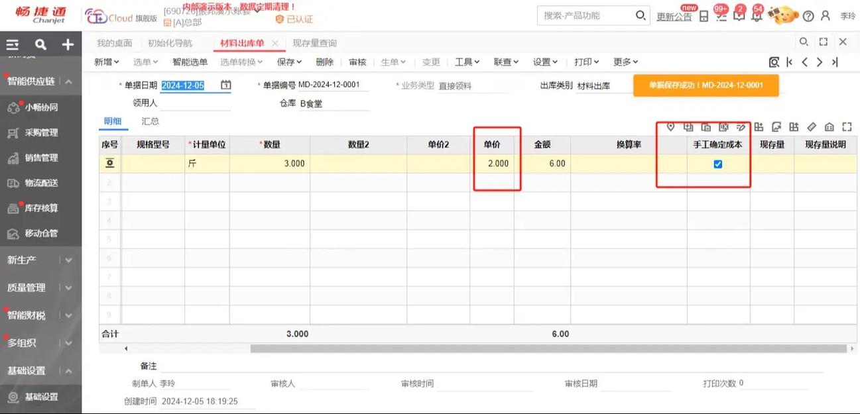Open 销售管理 in the sidebar
The width and height of the screenshot is (860, 414).
41,158
